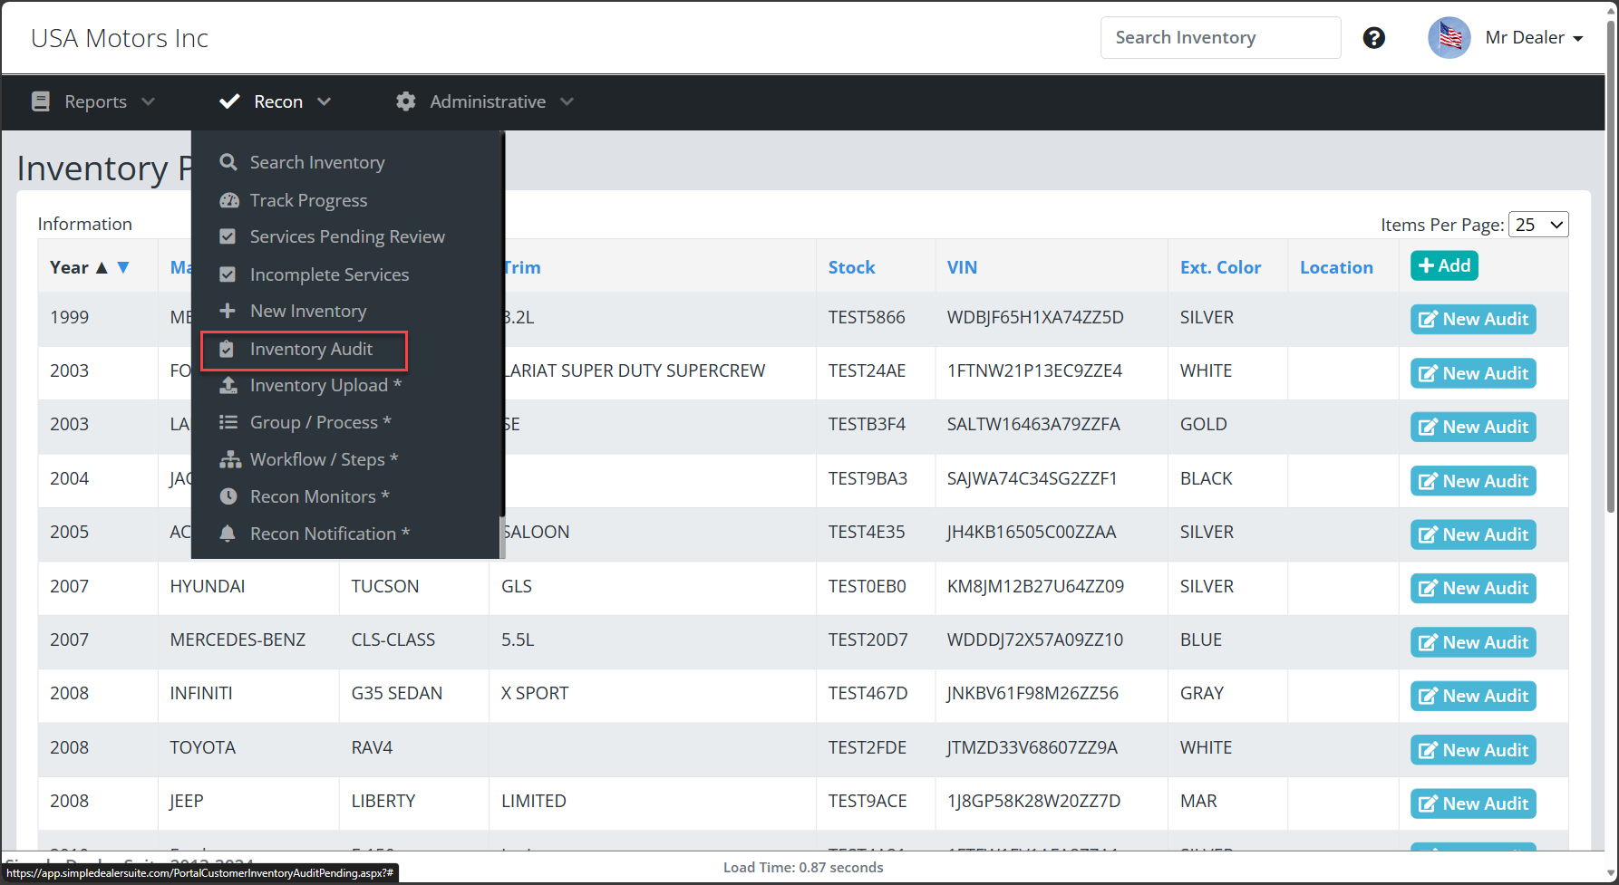Expand the Mr Dealer account menu
The image size is (1619, 885).
pyautogui.click(x=1533, y=38)
